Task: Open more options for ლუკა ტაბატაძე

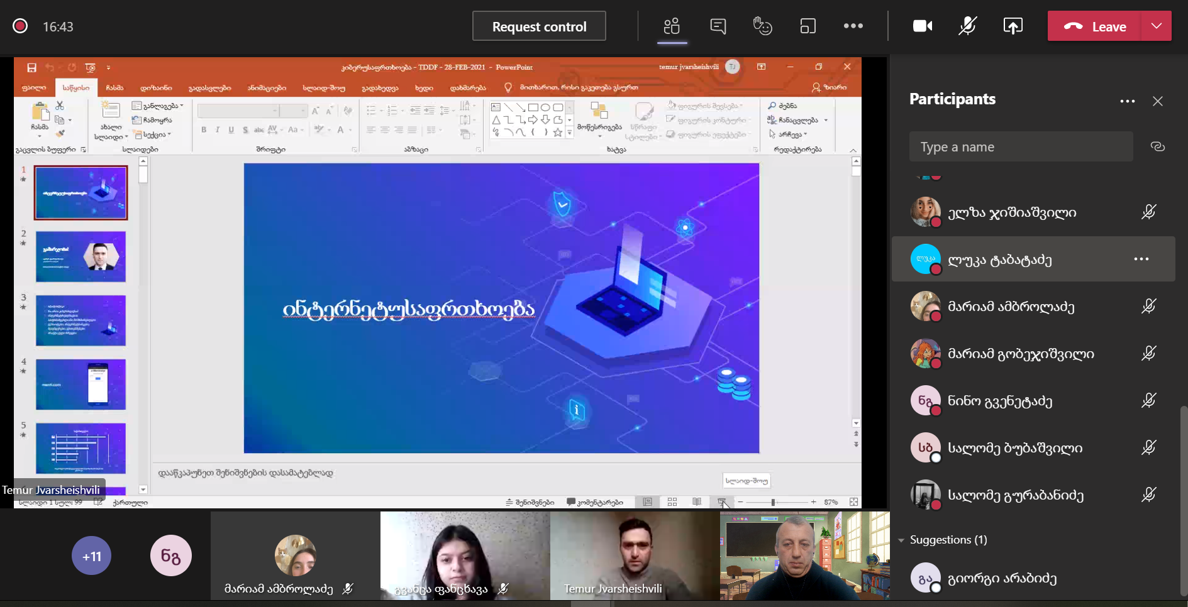Action: pos(1141,259)
